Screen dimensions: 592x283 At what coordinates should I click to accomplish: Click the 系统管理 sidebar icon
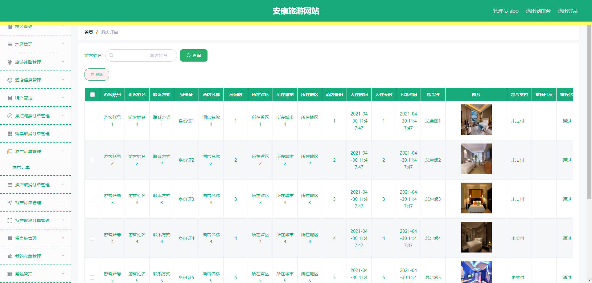[x=10, y=274]
